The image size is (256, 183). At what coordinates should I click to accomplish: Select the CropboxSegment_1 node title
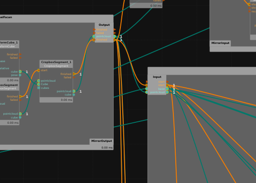click(x=56, y=62)
